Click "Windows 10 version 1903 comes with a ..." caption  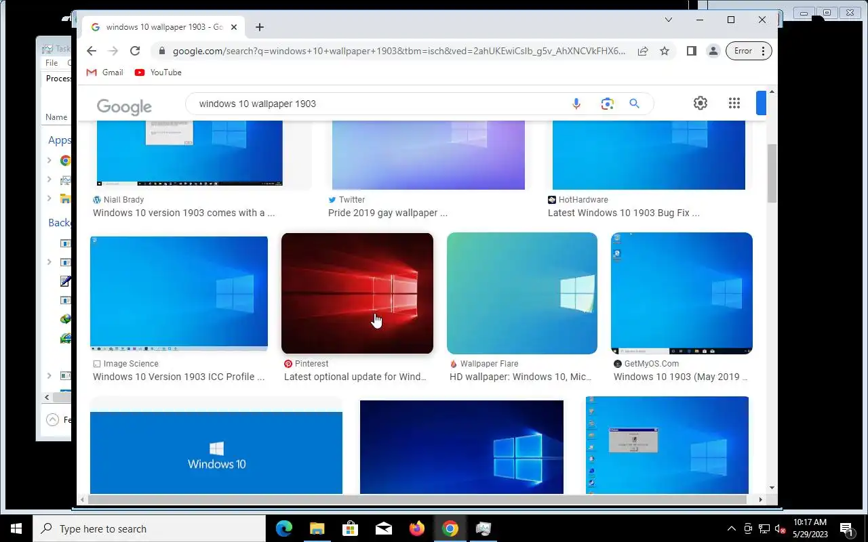coord(184,213)
